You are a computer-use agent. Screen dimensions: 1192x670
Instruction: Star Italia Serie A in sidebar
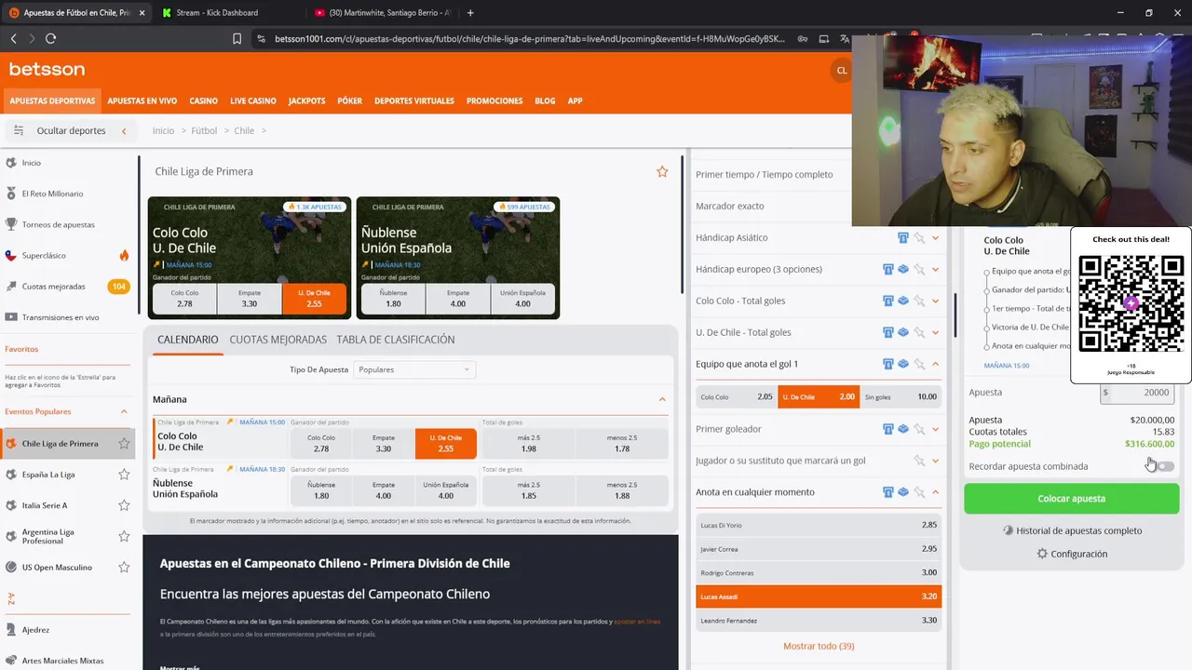coord(124,505)
